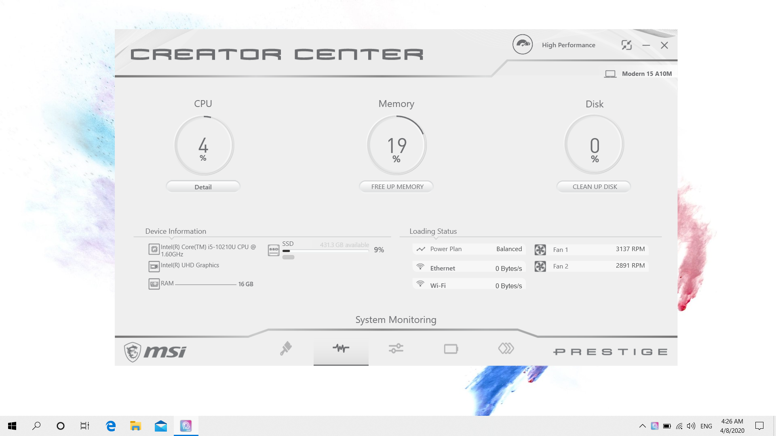
Task: Open the double-arrow tab in bottom bar
Action: click(506, 348)
